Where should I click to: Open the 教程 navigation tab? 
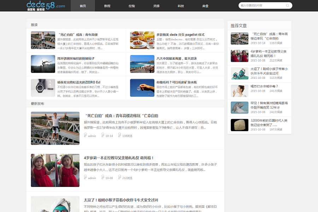[107, 6]
